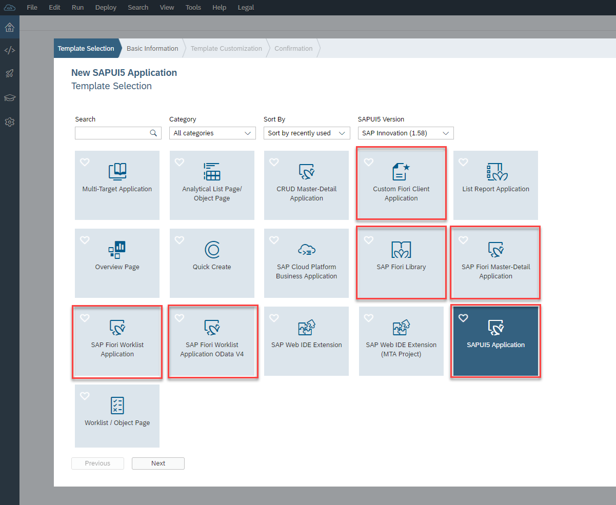Favorite the Overview Page tile heart
616x505 pixels.
tap(85, 240)
